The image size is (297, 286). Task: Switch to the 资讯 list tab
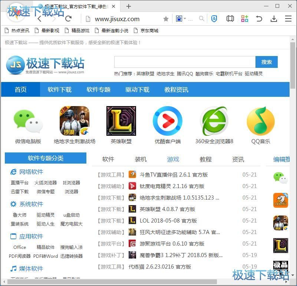point(238,159)
